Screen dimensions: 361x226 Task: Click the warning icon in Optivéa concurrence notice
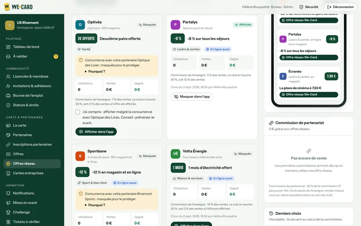(x=81, y=60)
